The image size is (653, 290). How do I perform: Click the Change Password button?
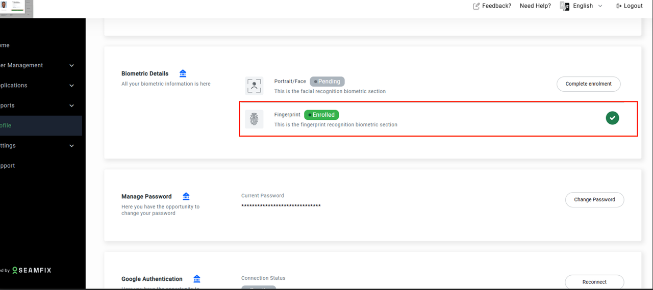click(x=594, y=200)
